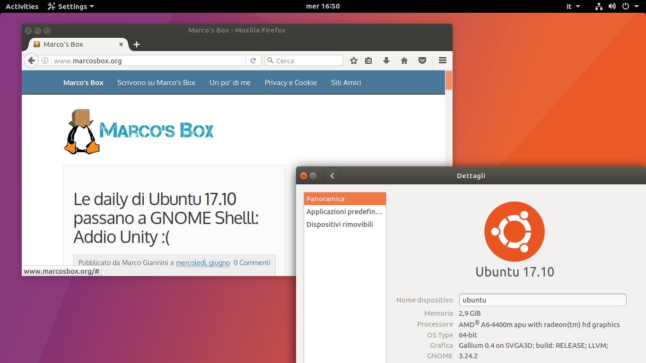Click the volume icon in top bar
This screenshot has width=646, height=363.
(612, 7)
